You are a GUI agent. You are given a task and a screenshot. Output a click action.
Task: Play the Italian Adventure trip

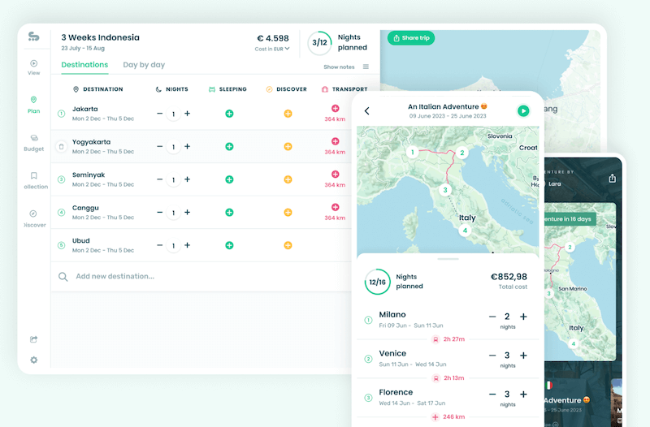pyautogui.click(x=523, y=111)
